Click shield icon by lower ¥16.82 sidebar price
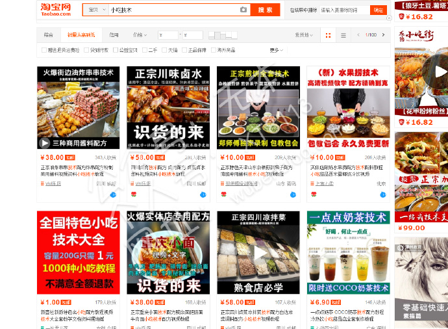This screenshot has width=448, height=329. (401, 122)
